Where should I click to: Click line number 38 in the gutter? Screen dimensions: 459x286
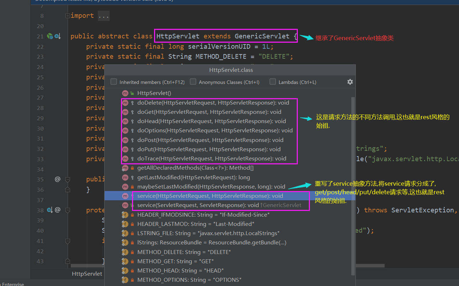point(40,210)
